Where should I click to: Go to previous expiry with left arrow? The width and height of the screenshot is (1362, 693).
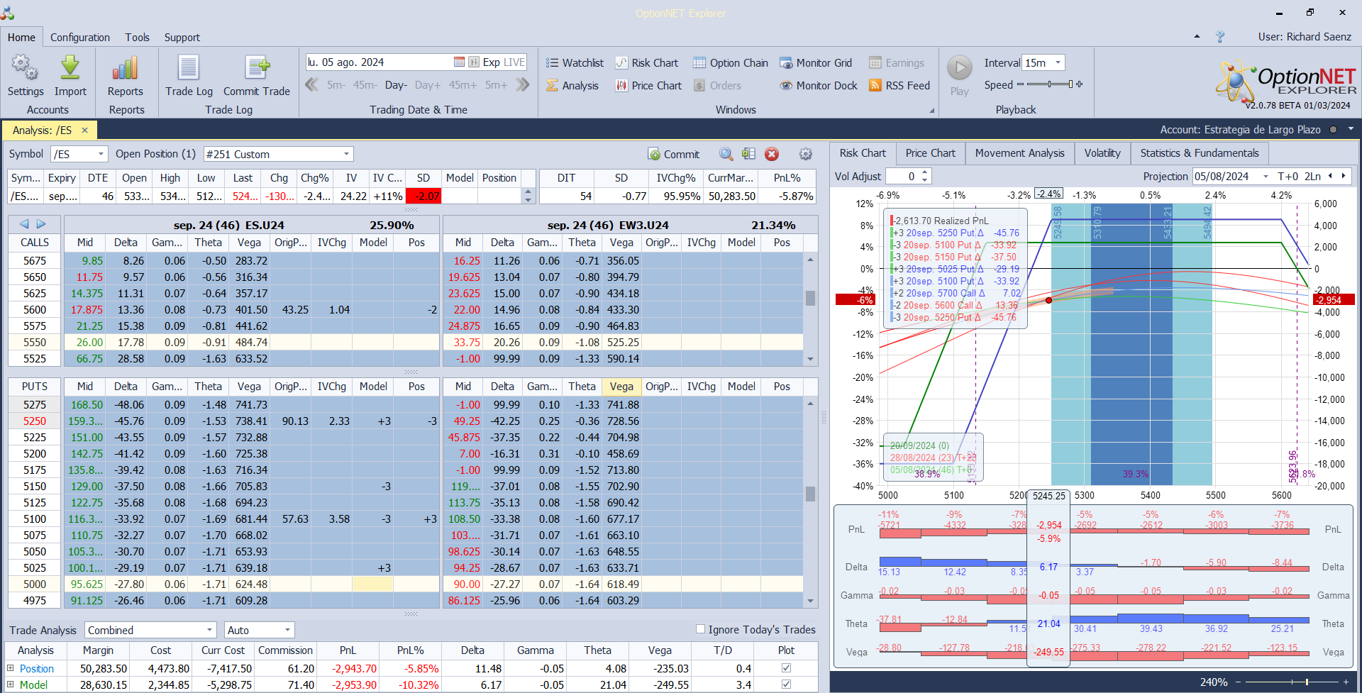coord(24,224)
